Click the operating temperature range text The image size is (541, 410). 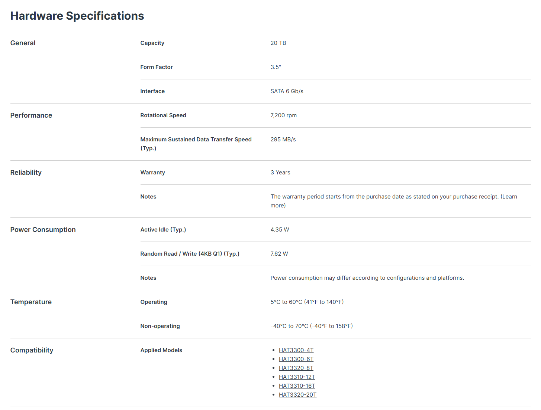[307, 302]
